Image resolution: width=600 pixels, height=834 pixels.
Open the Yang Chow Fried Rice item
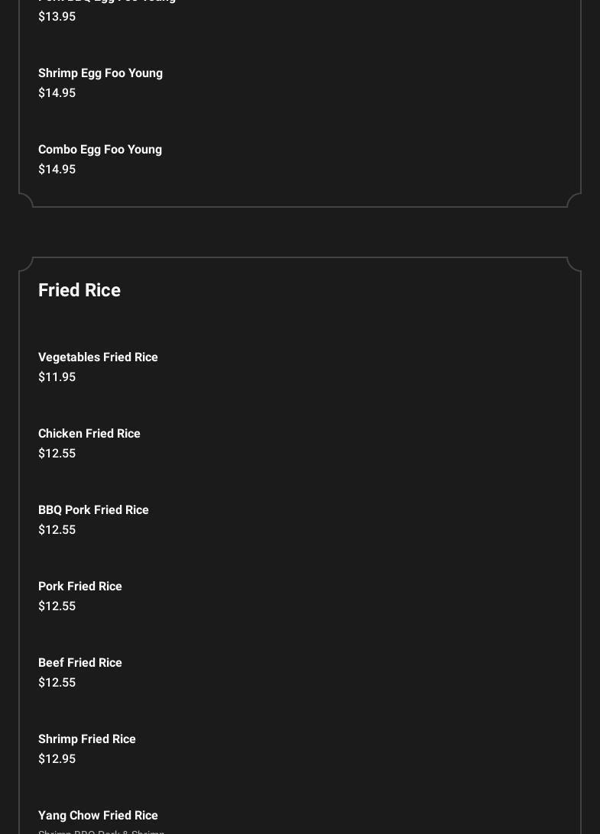pyautogui.click(x=98, y=816)
